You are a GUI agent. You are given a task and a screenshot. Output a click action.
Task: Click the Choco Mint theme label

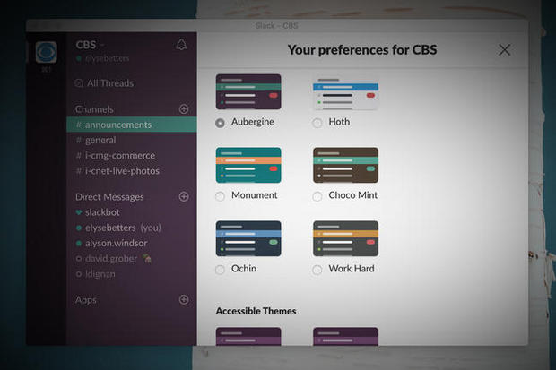click(x=353, y=195)
